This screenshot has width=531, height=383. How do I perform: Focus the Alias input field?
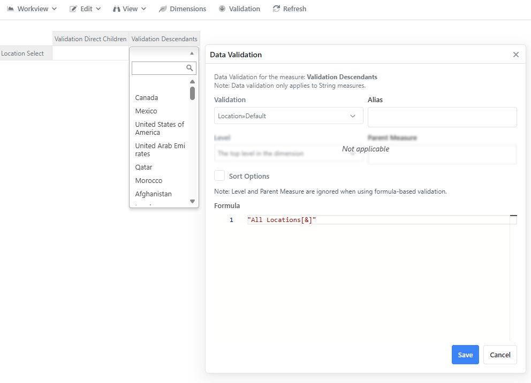[442, 117]
